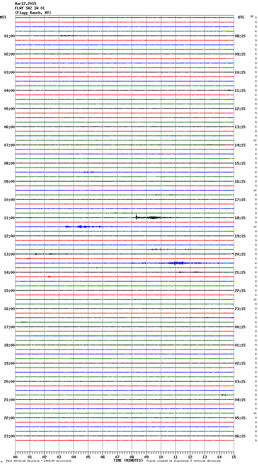Click the Mar12,2015 date heading

coord(25,4)
